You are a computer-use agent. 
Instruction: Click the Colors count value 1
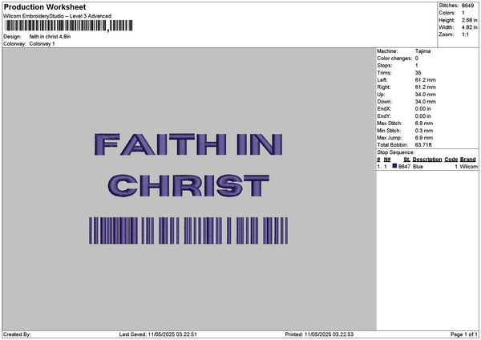(x=463, y=13)
